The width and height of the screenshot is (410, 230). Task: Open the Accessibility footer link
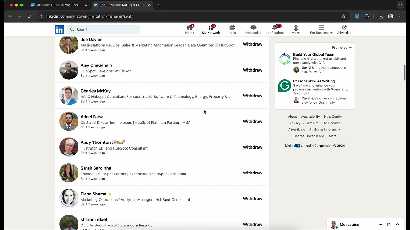coord(310,117)
